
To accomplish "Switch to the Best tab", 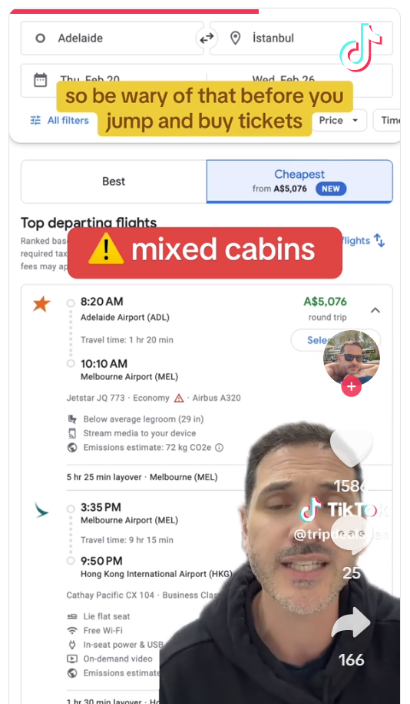I will coord(114,182).
